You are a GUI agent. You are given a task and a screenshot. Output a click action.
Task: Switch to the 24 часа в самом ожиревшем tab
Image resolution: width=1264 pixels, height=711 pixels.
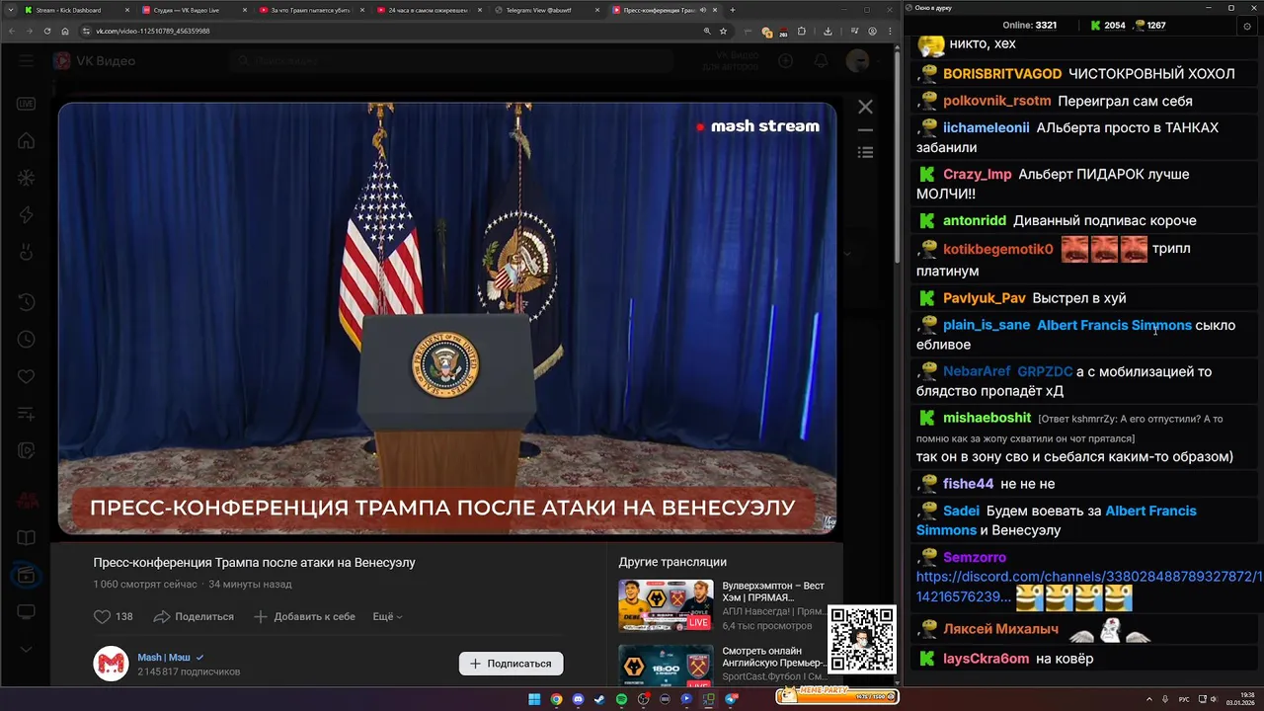tap(428, 10)
